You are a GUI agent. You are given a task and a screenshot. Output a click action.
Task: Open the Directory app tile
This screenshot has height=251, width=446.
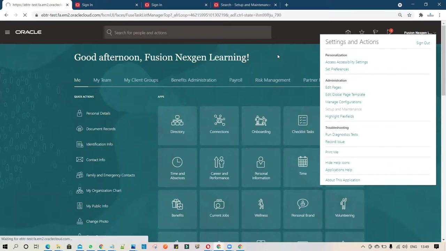pos(177,125)
